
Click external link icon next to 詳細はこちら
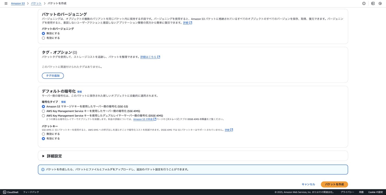pos(159,57)
